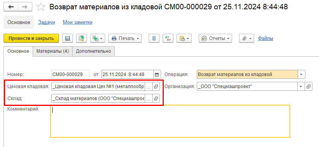
Task: Switch to the Материалы (4) tab
Action: (52, 51)
